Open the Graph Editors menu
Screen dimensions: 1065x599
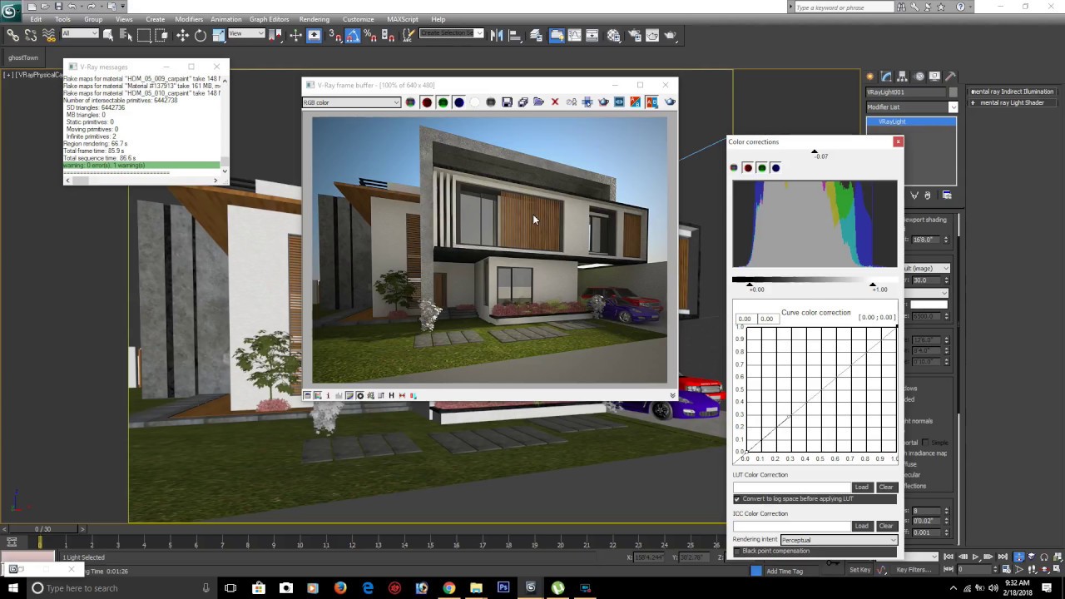click(270, 19)
